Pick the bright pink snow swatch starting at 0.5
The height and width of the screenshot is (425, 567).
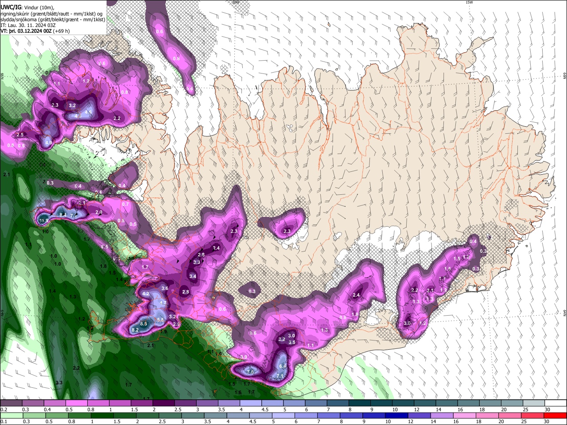(76, 403)
